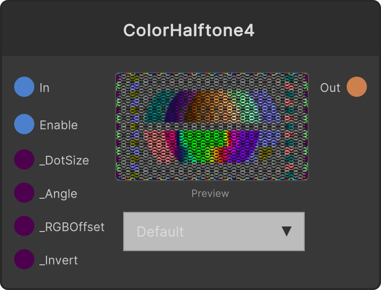Click the halftone preview thumbnail
381x290 pixels.
click(212, 127)
